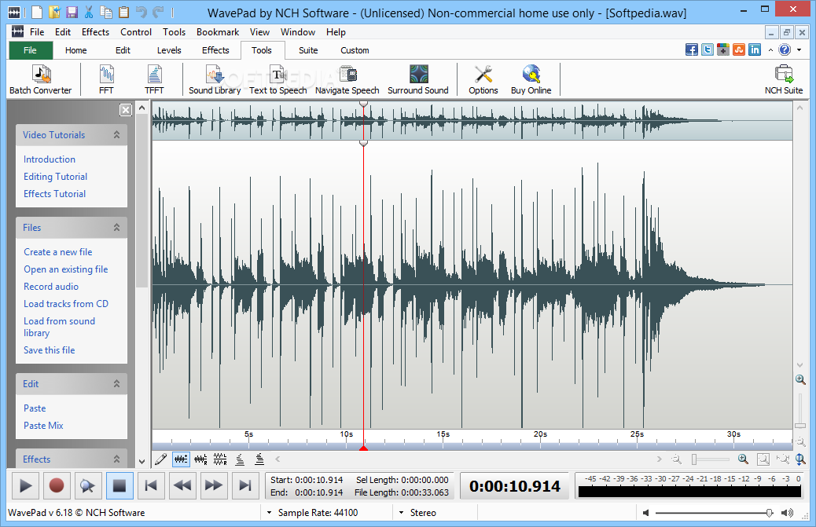Share on Twitter icon
Viewport: 816px width, 527px height.
click(708, 50)
